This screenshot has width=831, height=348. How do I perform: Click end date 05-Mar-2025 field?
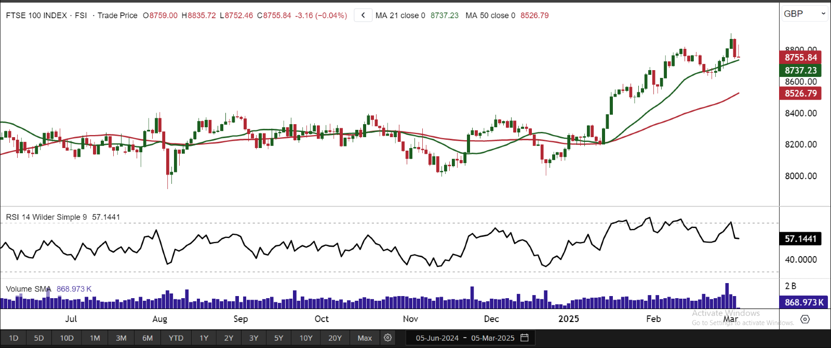coord(493,338)
